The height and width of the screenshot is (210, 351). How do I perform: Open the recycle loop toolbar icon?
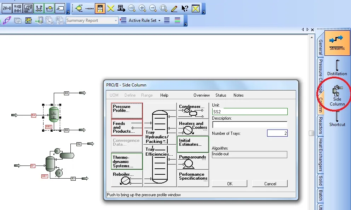(50, 8)
